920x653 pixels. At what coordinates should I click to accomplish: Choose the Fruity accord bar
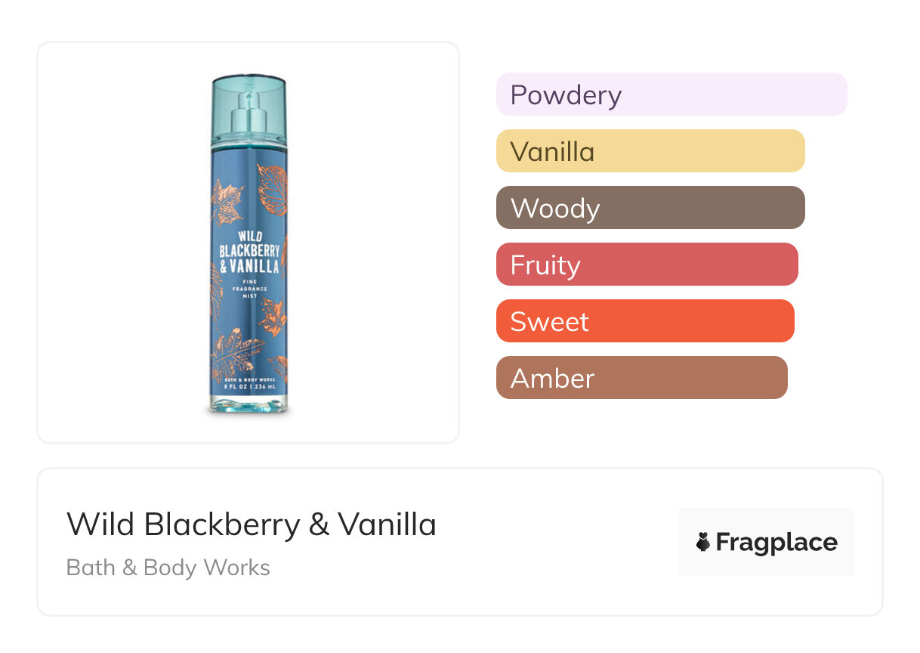coord(647,265)
